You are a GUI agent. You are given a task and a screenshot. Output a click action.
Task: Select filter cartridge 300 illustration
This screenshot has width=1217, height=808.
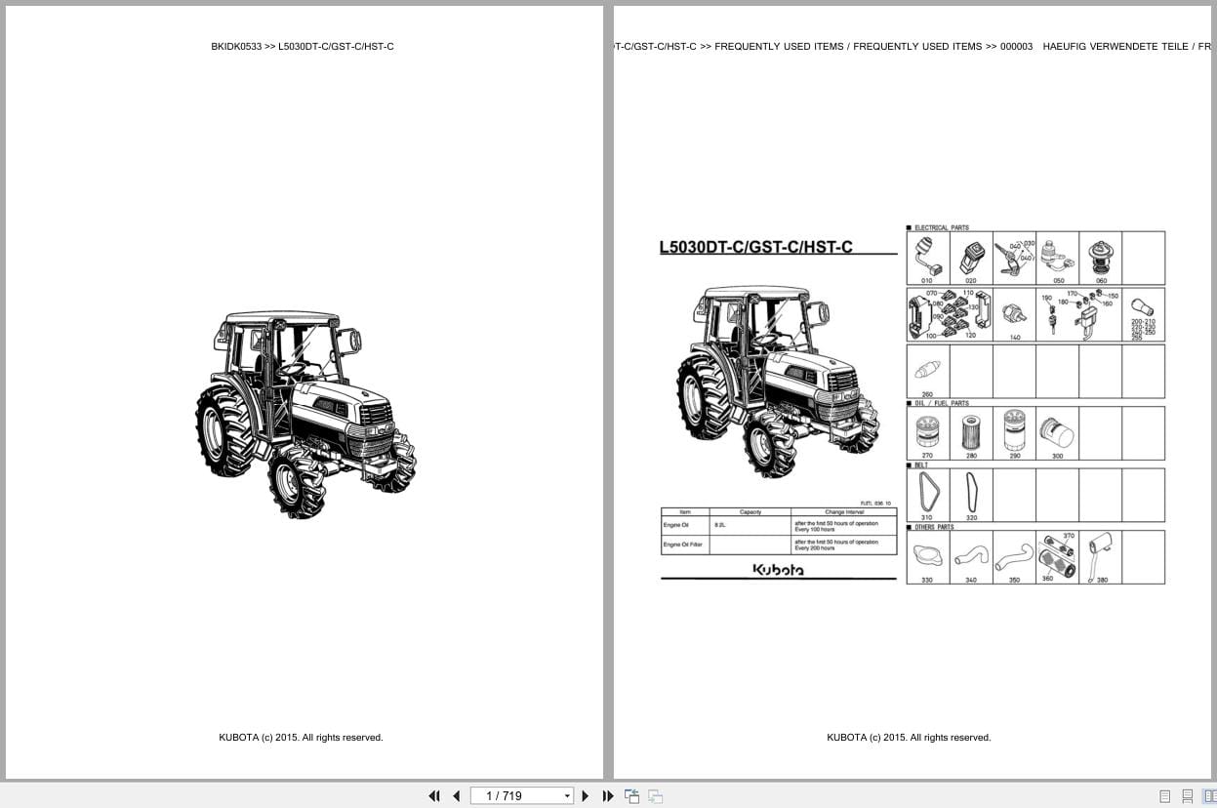(x=1057, y=432)
